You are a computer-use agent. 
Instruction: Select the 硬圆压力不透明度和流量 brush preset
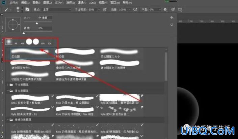(x=77, y=76)
